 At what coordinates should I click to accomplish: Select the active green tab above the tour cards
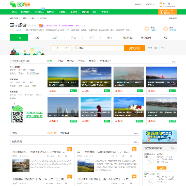[x=50, y=61]
